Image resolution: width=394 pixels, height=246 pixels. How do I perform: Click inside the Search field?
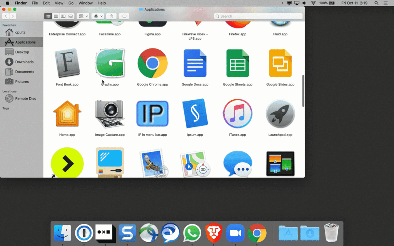click(258, 16)
